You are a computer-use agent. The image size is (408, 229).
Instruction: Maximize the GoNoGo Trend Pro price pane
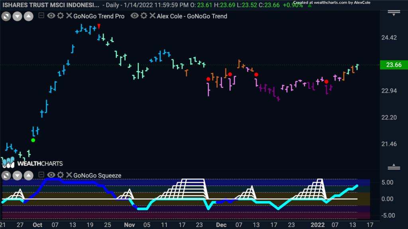tap(6, 17)
